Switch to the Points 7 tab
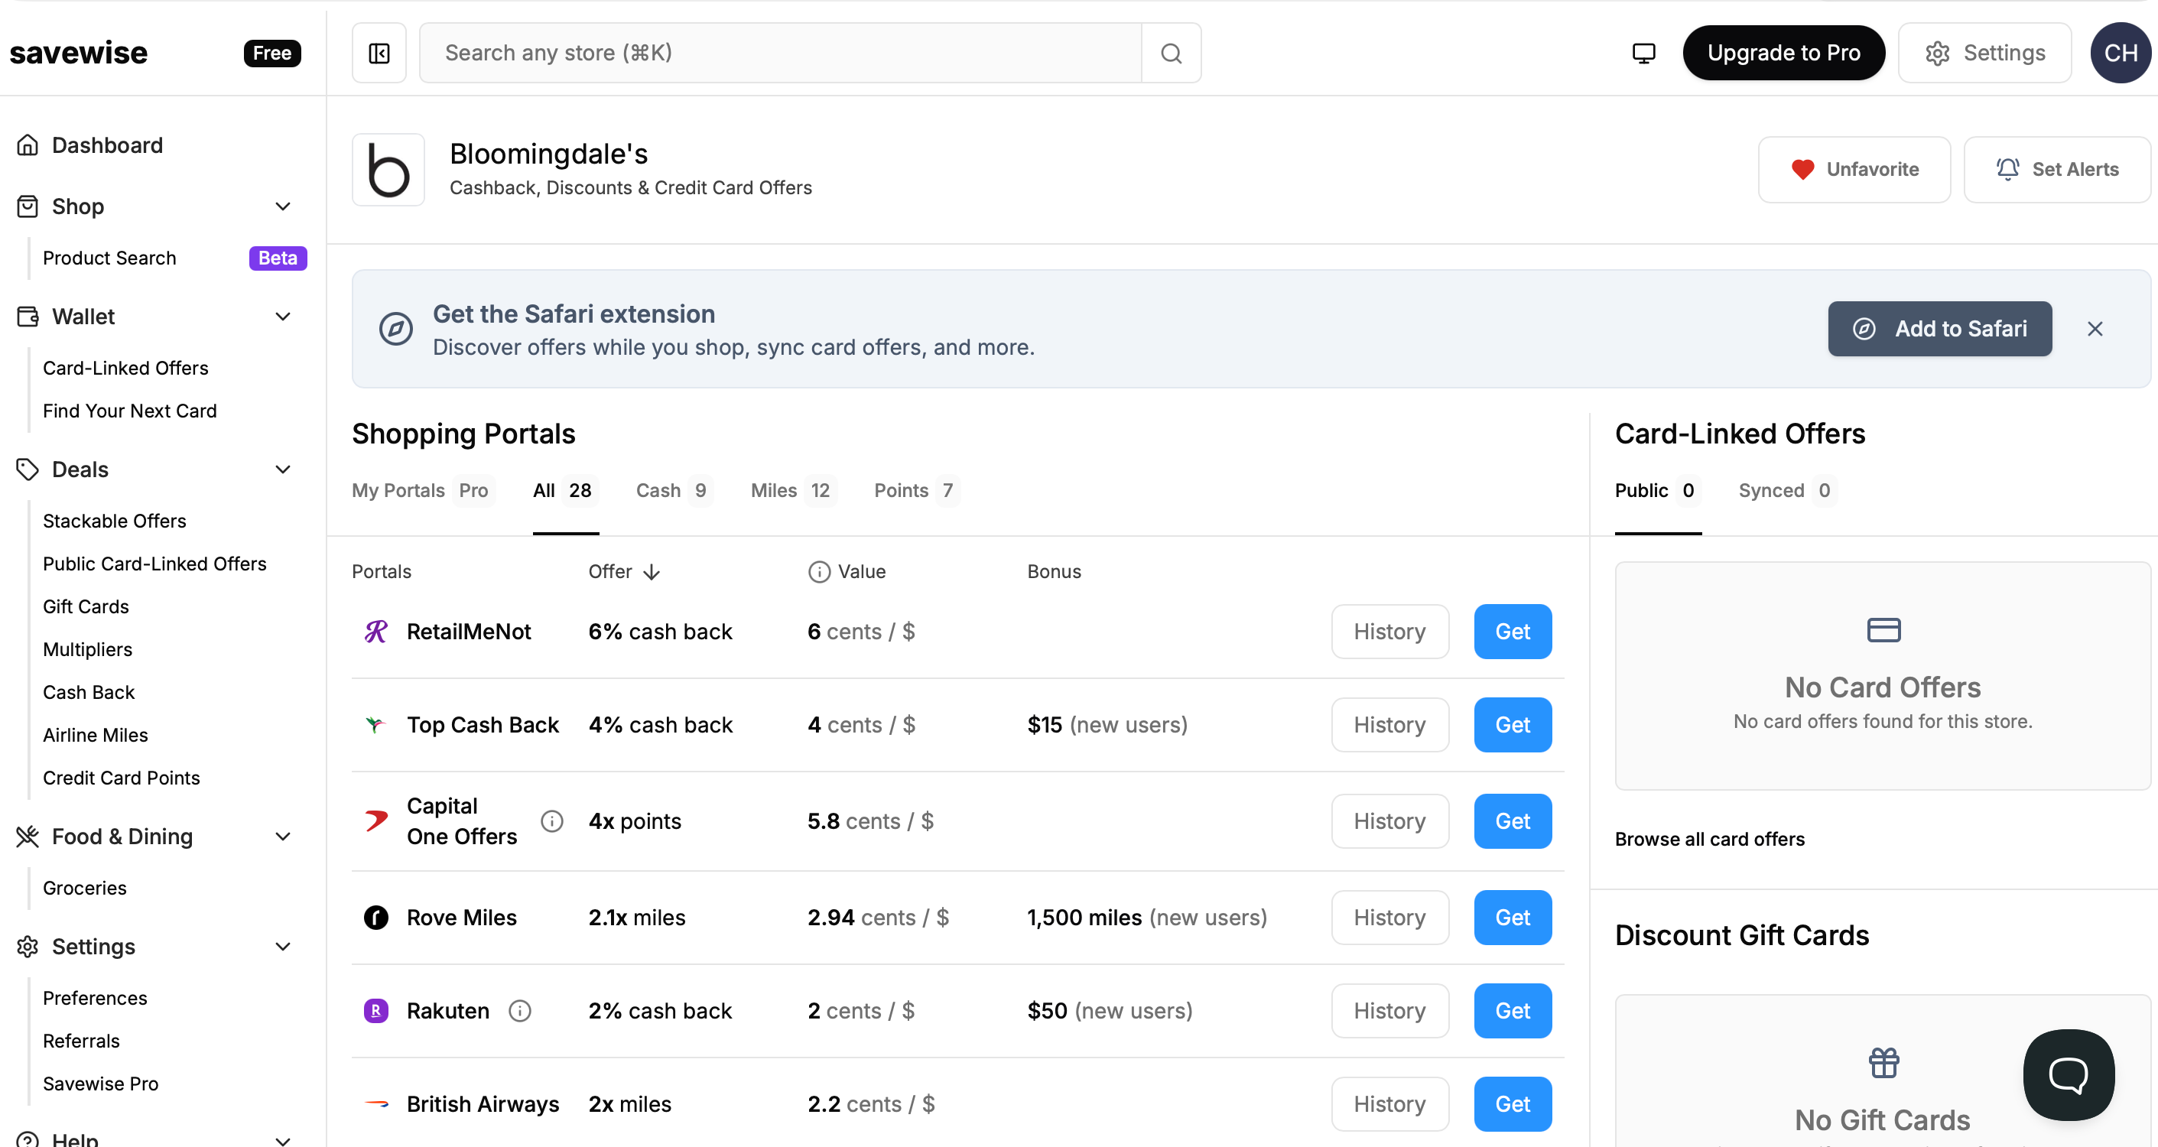 coord(916,490)
